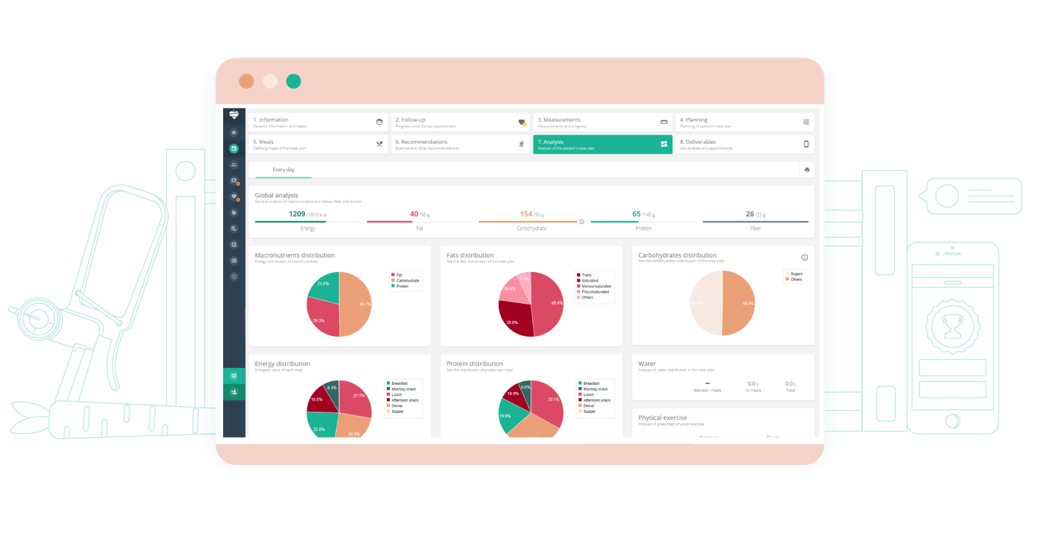Open the 8. Deliverables step
This screenshot has height=542, width=1037.
coord(744,145)
